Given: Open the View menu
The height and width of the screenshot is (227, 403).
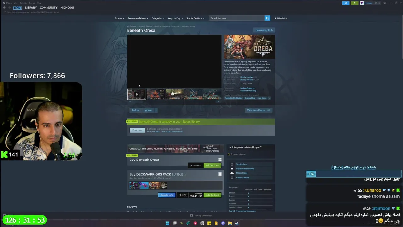Looking at the screenshot, I should [x=16, y=3].
